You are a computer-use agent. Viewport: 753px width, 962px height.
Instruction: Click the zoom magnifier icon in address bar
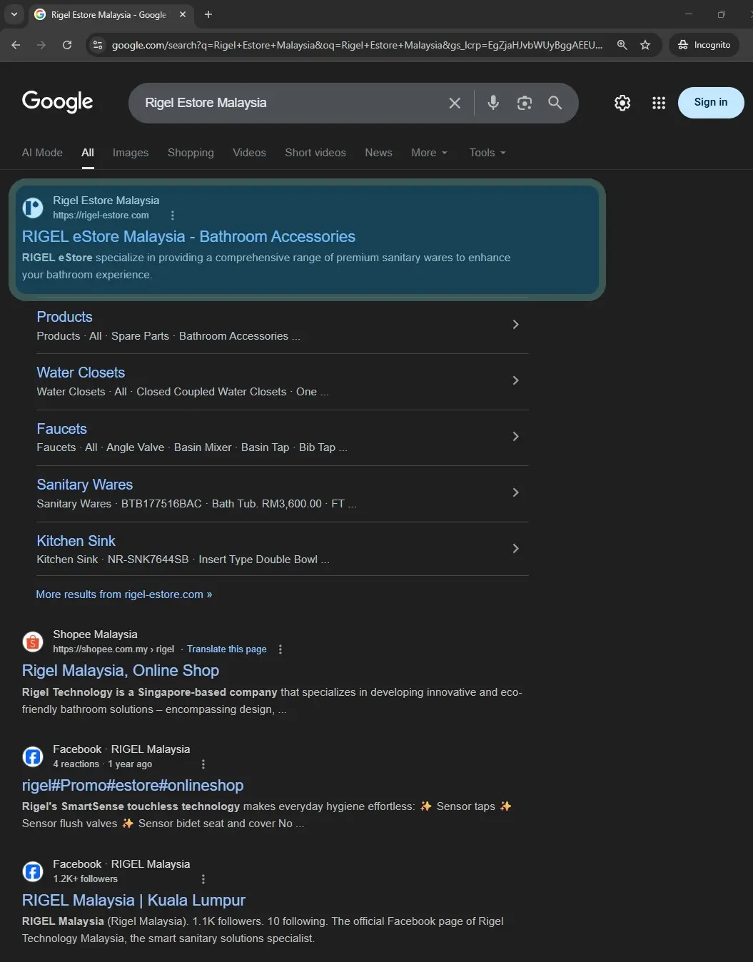point(622,45)
